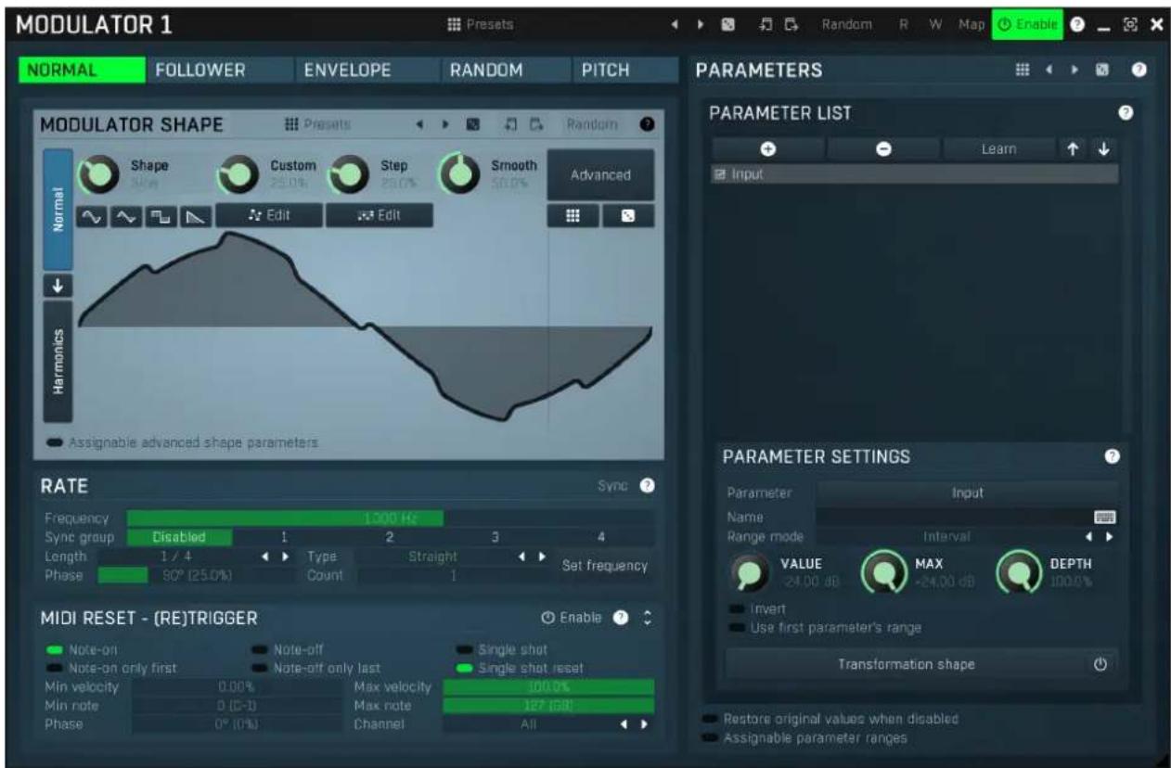
Task: Toggle Restore original values when disabled
Action: 830,719
